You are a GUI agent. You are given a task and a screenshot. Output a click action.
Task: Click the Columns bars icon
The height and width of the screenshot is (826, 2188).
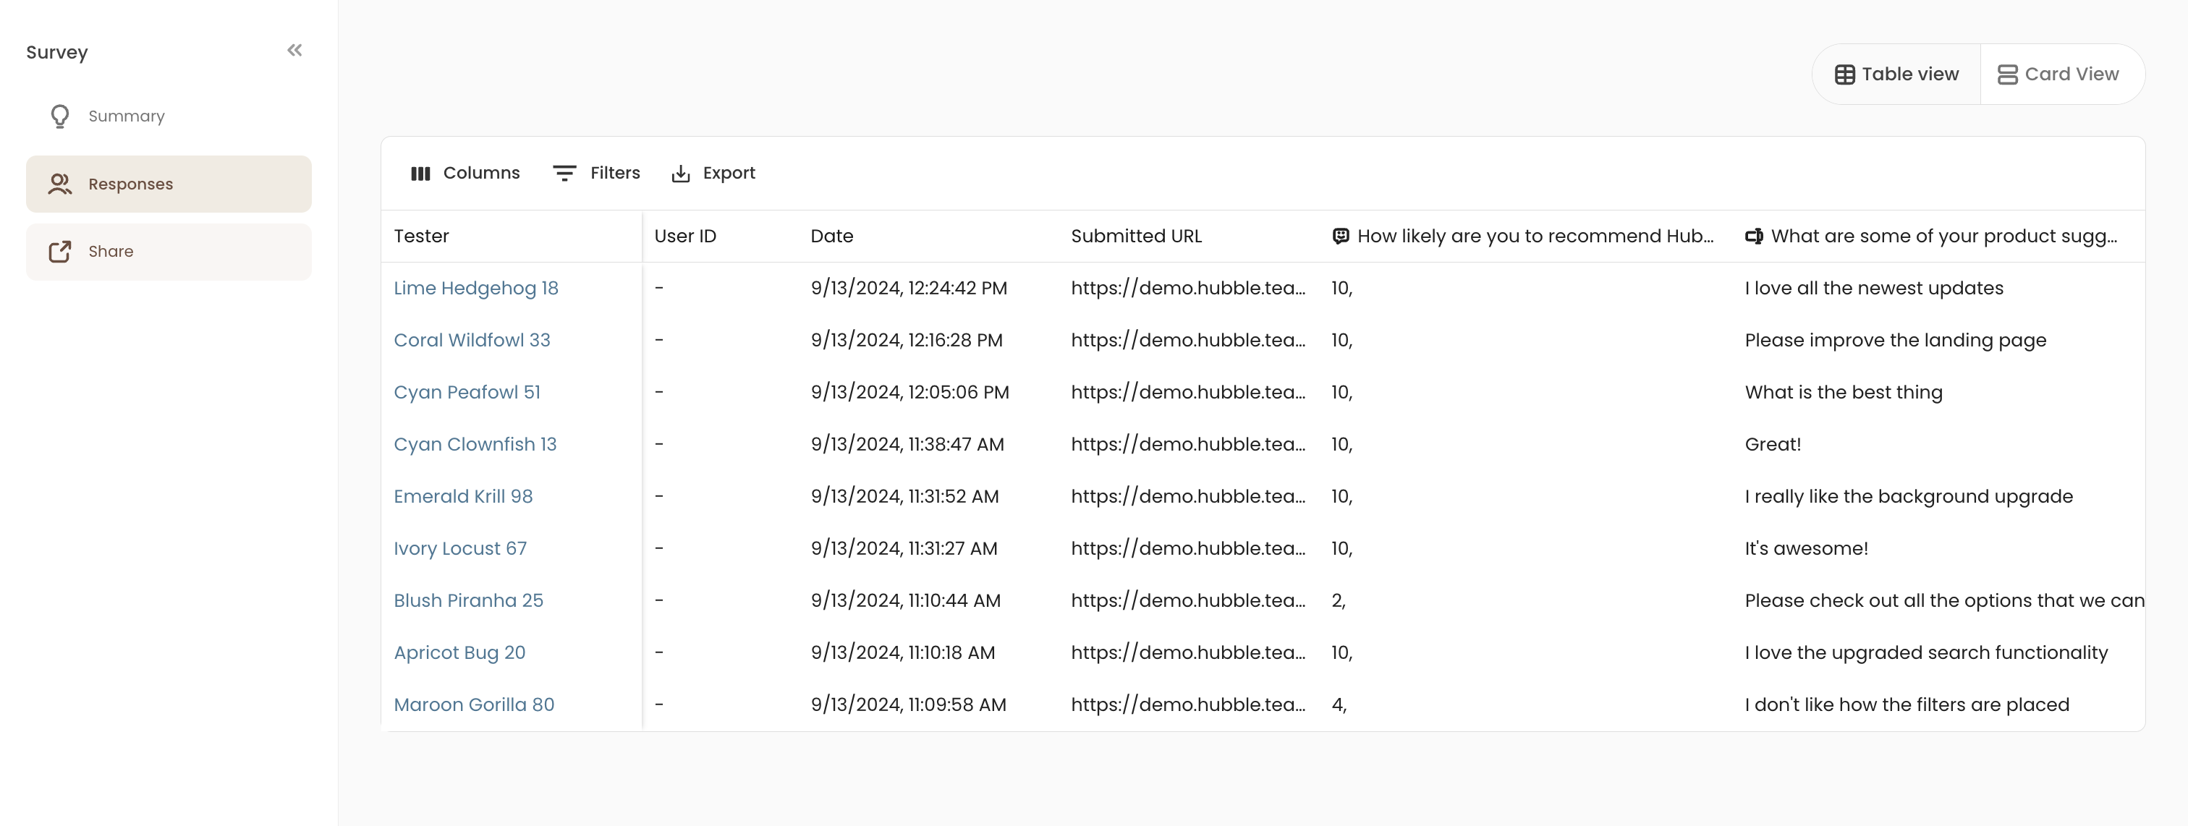[x=420, y=173]
